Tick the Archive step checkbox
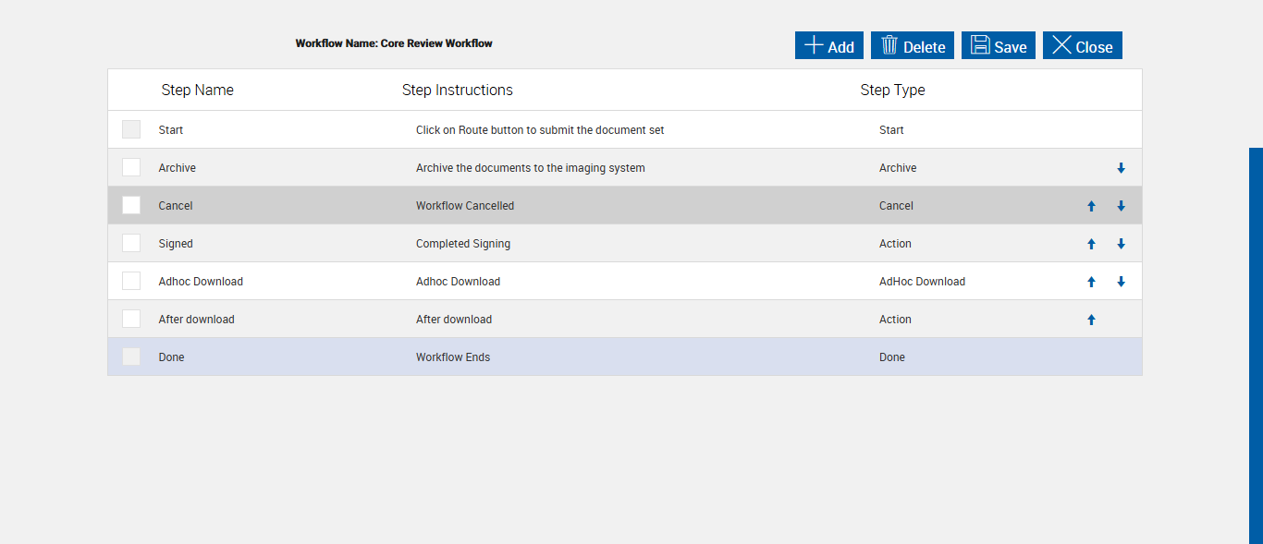 [131, 167]
